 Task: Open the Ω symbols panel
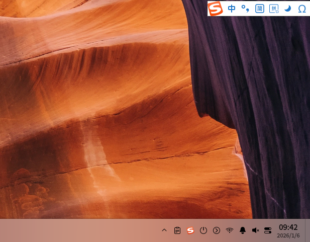coord(302,9)
